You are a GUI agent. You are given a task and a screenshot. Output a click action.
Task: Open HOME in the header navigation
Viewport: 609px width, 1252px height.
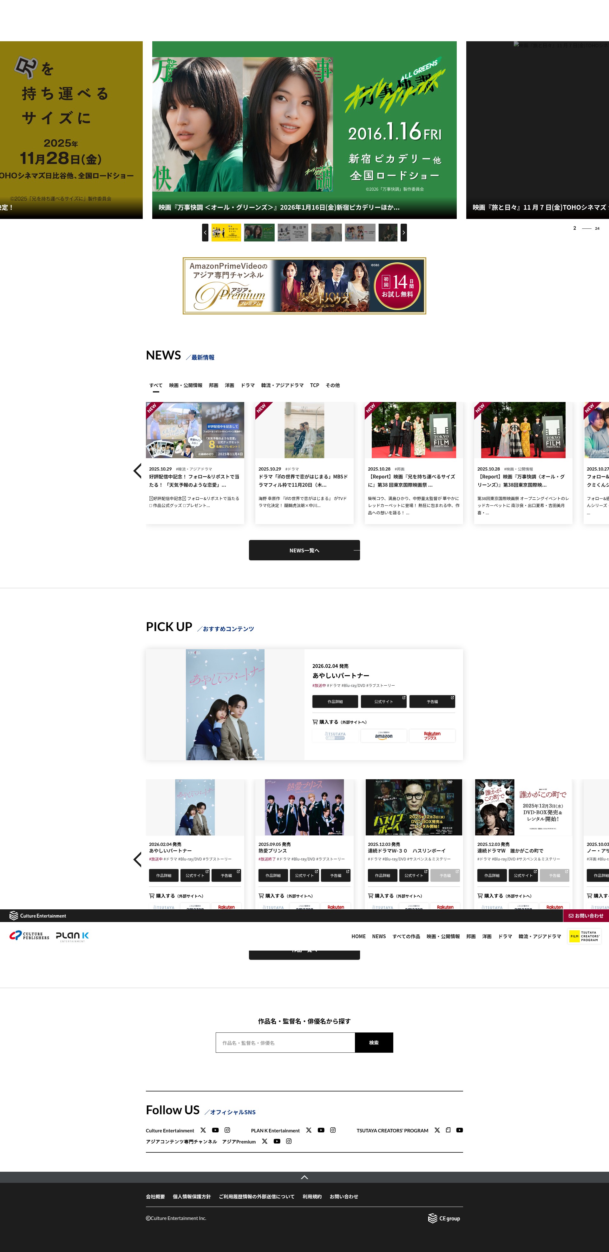click(359, 936)
